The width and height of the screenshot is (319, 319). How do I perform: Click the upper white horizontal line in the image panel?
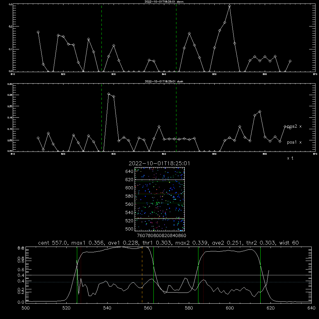click(160, 180)
